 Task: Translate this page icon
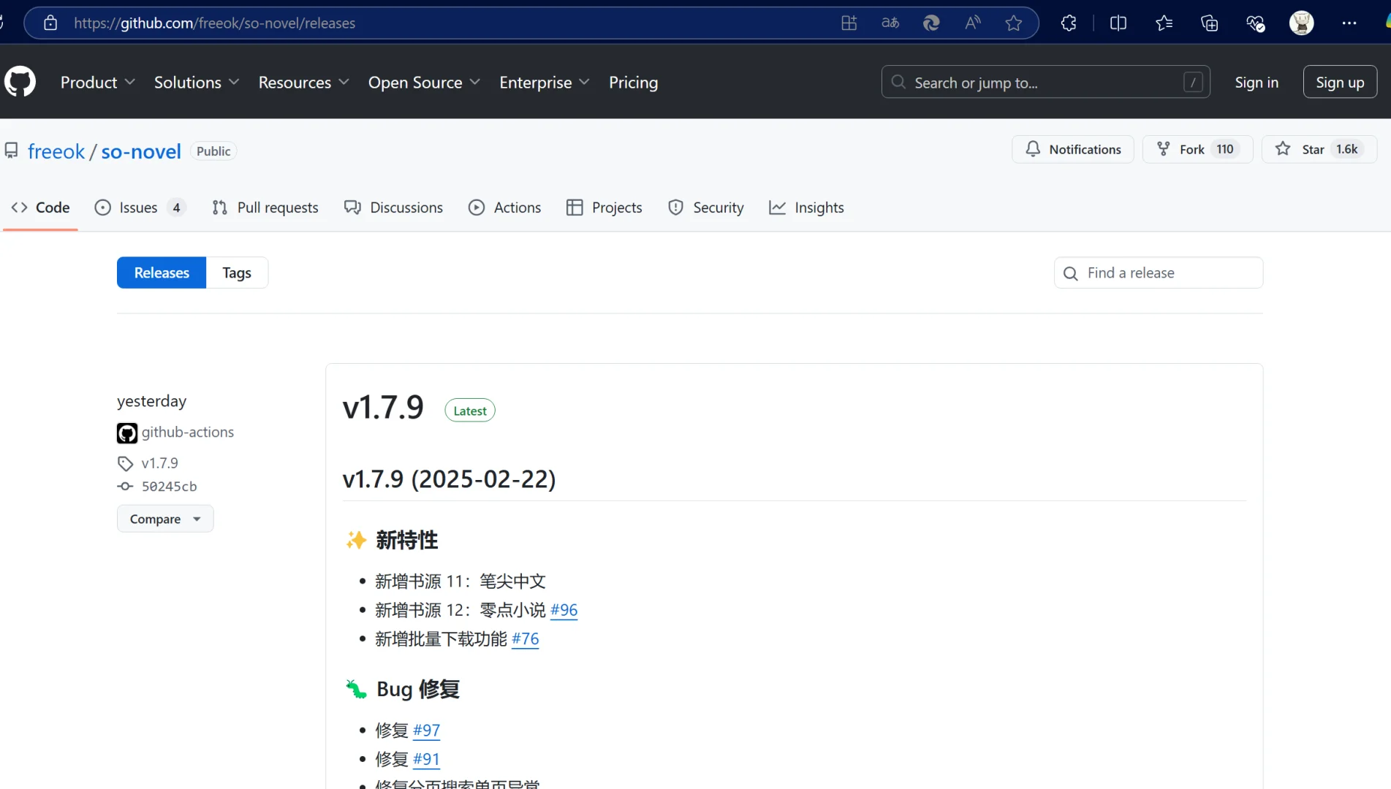pyautogui.click(x=890, y=23)
